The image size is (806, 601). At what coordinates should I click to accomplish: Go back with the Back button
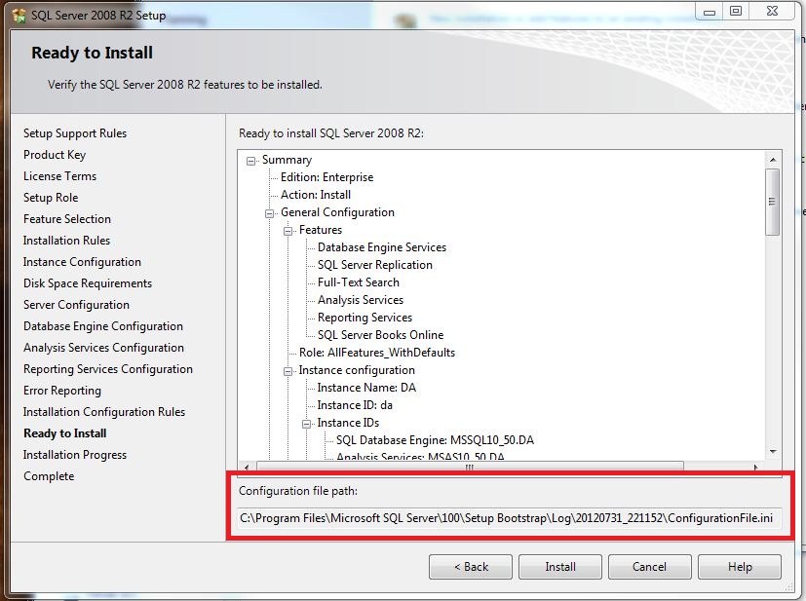[471, 567]
